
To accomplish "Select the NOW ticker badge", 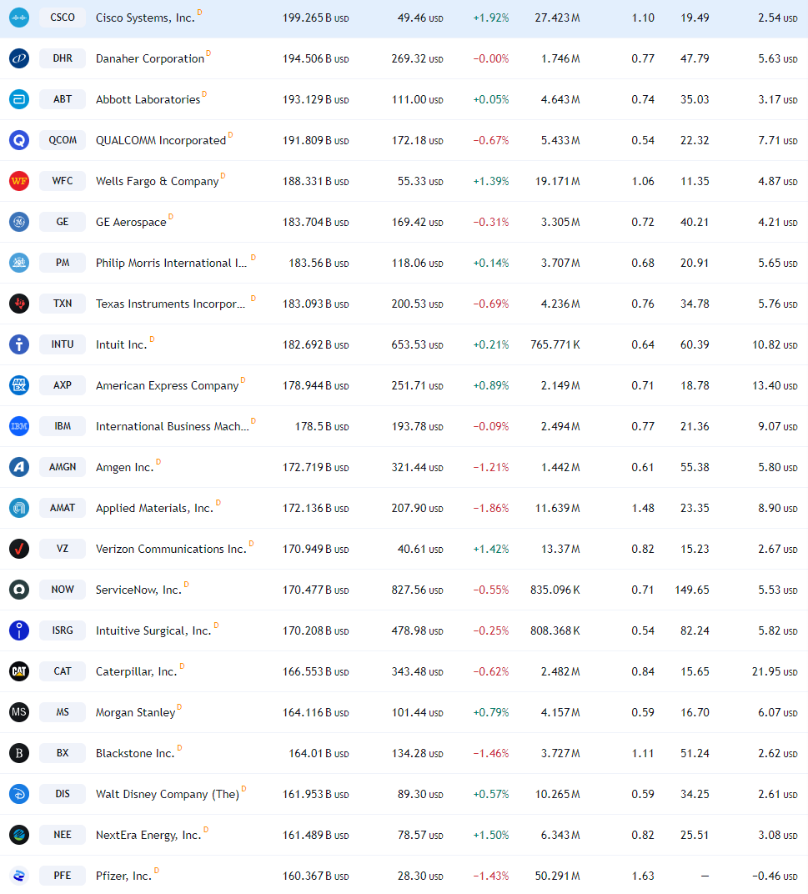I will point(63,590).
